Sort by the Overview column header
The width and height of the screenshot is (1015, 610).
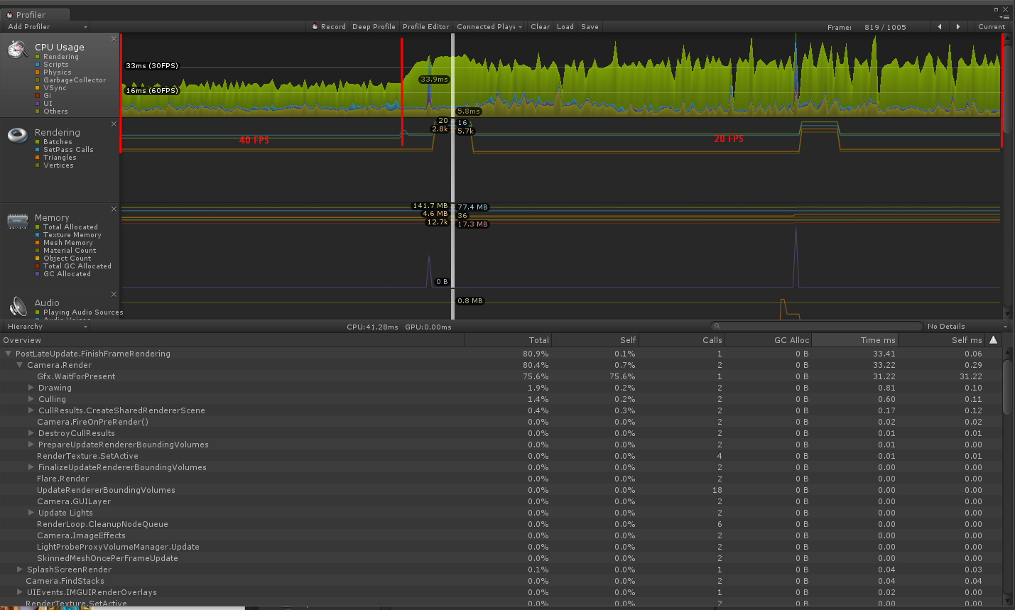point(232,340)
